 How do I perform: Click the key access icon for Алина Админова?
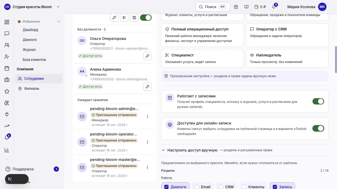click(x=147, y=87)
